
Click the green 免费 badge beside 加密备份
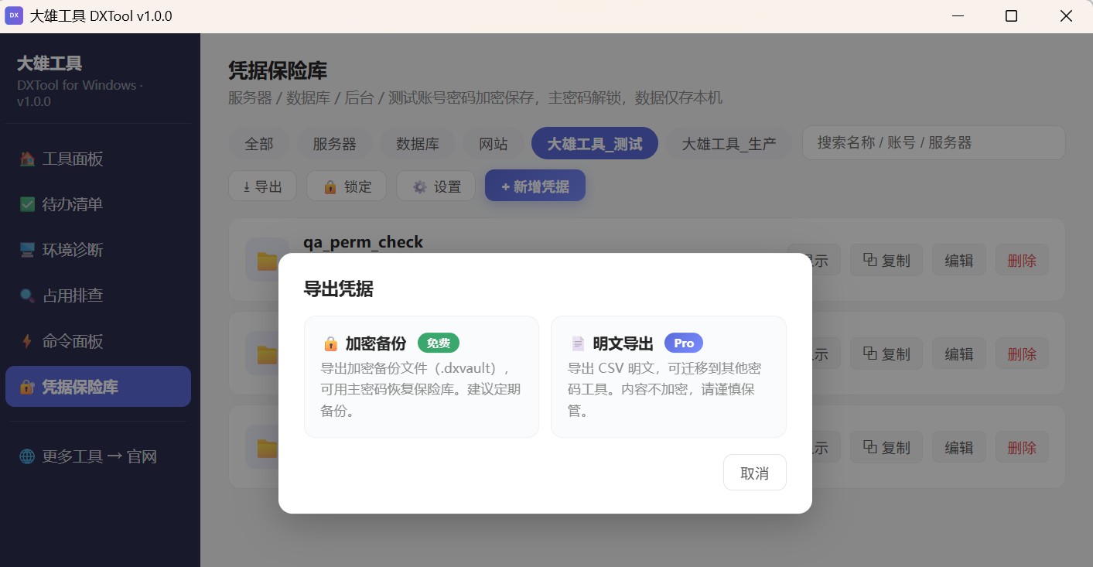pyautogui.click(x=439, y=343)
